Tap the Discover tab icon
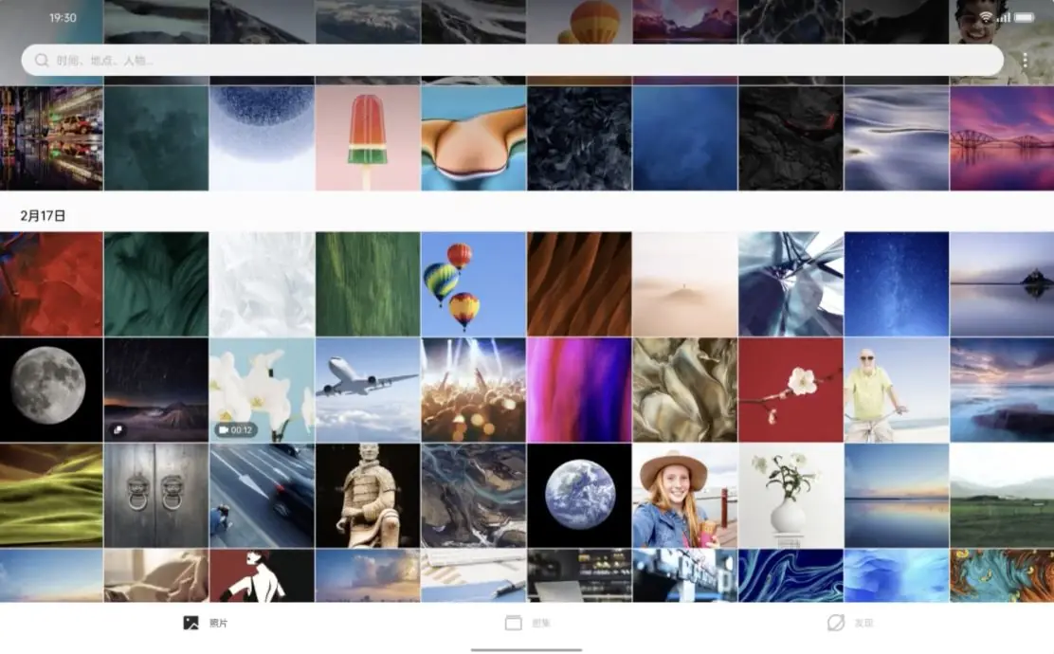The width and height of the screenshot is (1054, 654). (835, 623)
